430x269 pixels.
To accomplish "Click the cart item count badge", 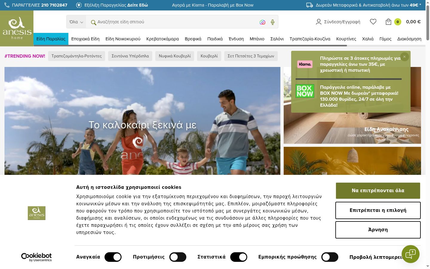I will (x=398, y=22).
